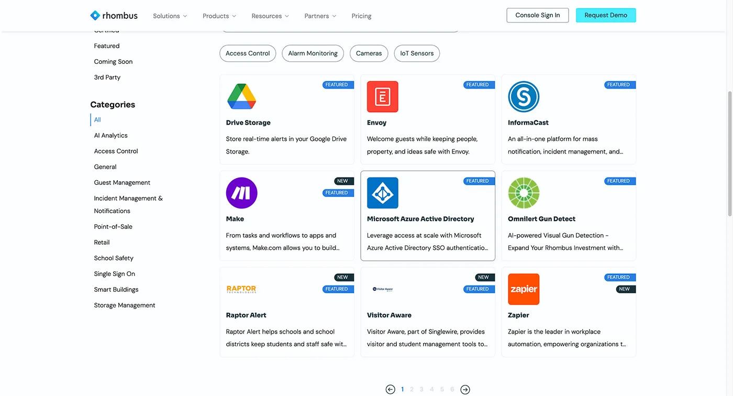The height and width of the screenshot is (396, 733).
Task: Open the Drive Storage title
Action: [x=248, y=123]
